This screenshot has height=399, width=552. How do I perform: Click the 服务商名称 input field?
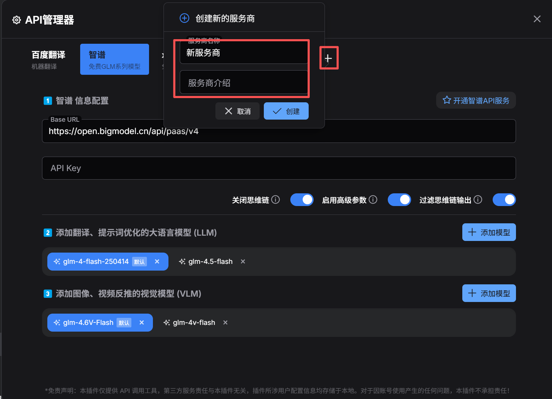click(244, 53)
